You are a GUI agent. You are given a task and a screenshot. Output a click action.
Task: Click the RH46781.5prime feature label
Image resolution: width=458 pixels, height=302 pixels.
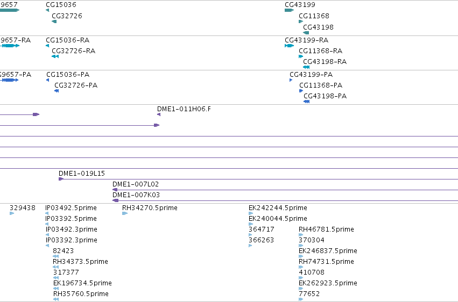326,229
